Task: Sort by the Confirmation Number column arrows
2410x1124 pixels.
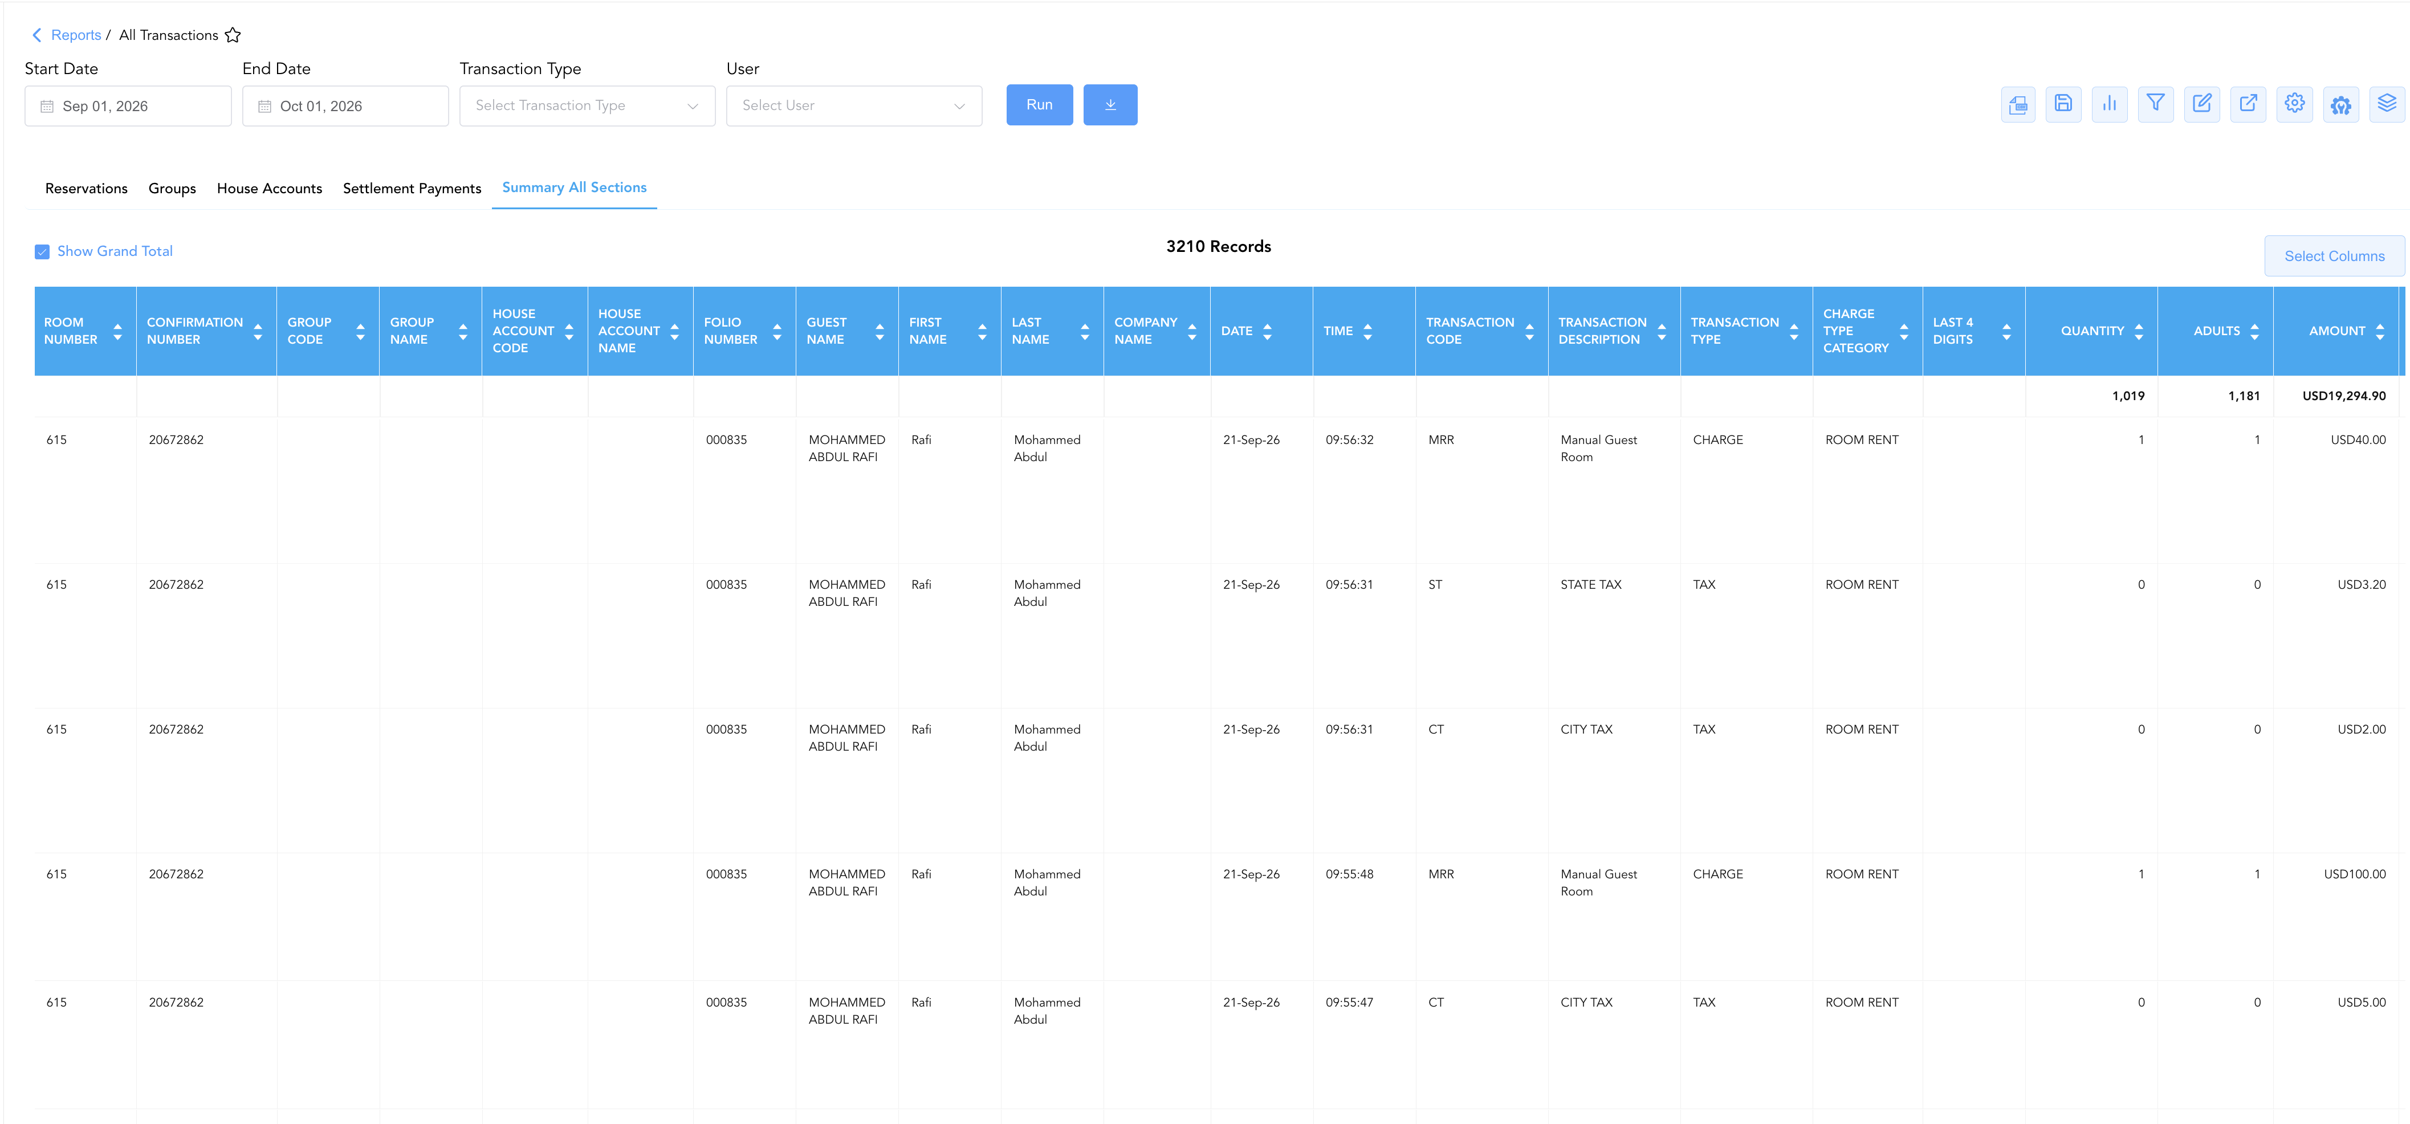Action: pyautogui.click(x=258, y=331)
